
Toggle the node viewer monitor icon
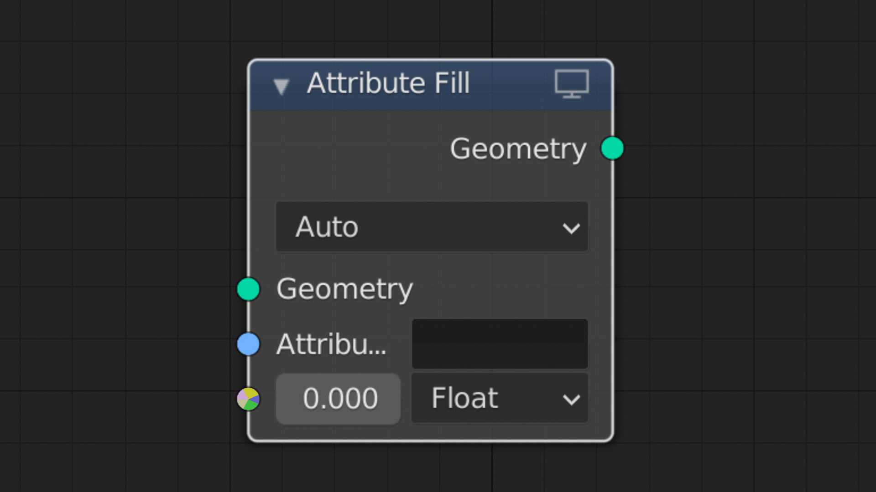coord(572,84)
